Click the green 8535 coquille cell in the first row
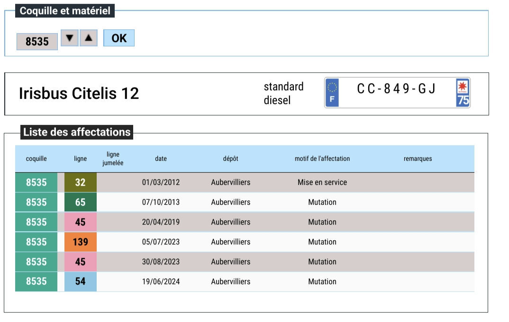 point(36,183)
